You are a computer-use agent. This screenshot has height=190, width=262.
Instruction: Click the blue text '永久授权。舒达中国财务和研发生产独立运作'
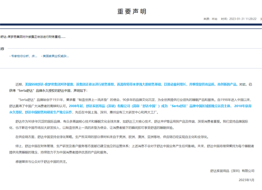pyautogui.click(x=41, y=112)
